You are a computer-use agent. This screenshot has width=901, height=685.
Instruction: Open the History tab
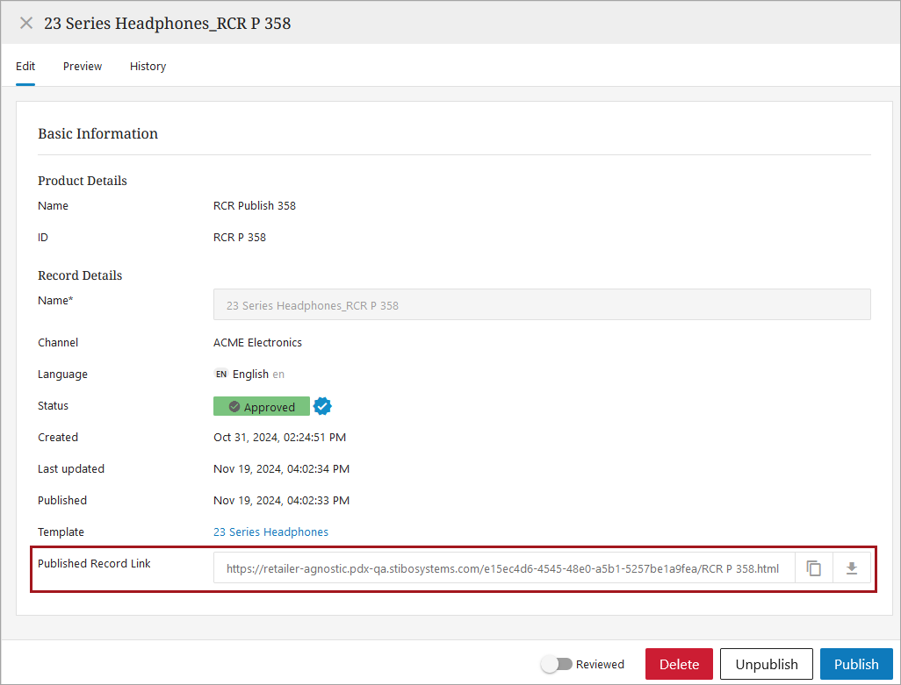tap(148, 67)
